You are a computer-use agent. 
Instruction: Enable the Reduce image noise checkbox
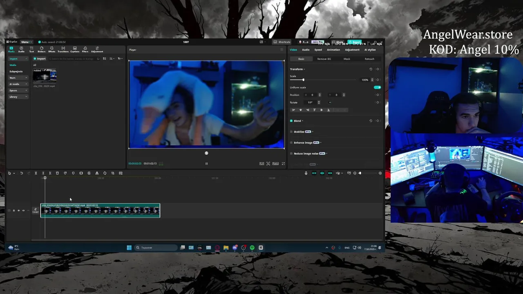291,154
